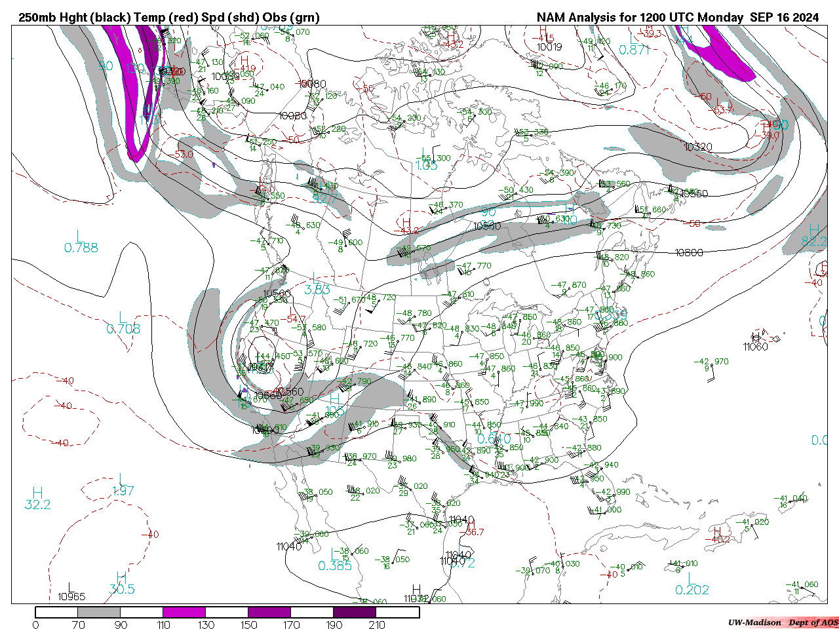Click the cyan L marker labeled 0.708
Screen dimensions: 839x629
coord(123,318)
